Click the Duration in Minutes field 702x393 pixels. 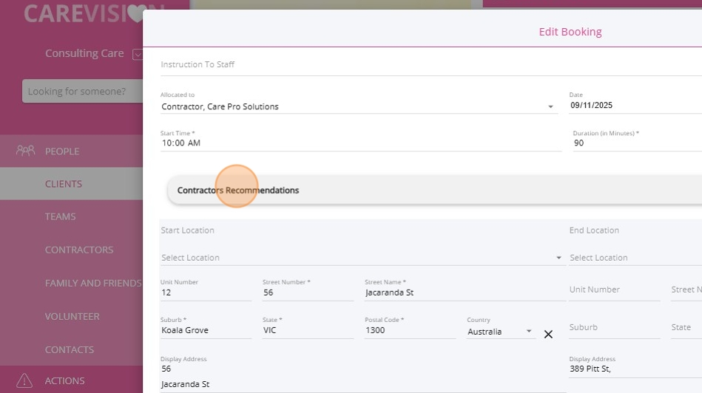pyautogui.click(x=635, y=143)
